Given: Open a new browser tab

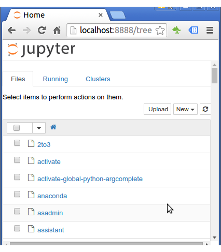Looking at the screenshot, I should point(118,15).
